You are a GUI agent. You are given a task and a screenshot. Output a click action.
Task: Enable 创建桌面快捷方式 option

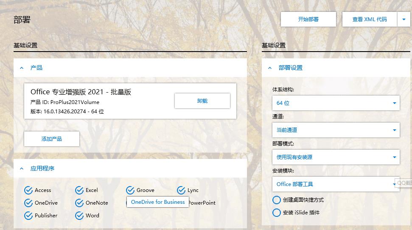point(276,200)
